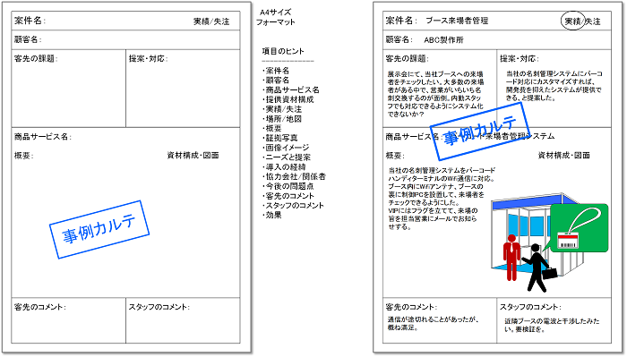Image resolution: width=627 pixels, height=357 pixels.
Task: Click ・今後の問題点 in the hint list
Action: pyautogui.click(x=288, y=186)
